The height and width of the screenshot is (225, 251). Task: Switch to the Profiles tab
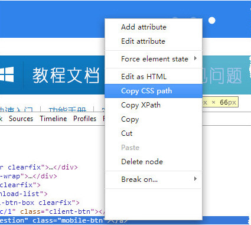pyautogui.click(x=84, y=119)
